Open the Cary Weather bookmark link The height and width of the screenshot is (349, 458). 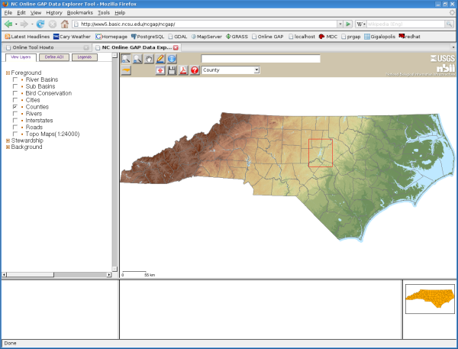pyautogui.click(x=73, y=37)
